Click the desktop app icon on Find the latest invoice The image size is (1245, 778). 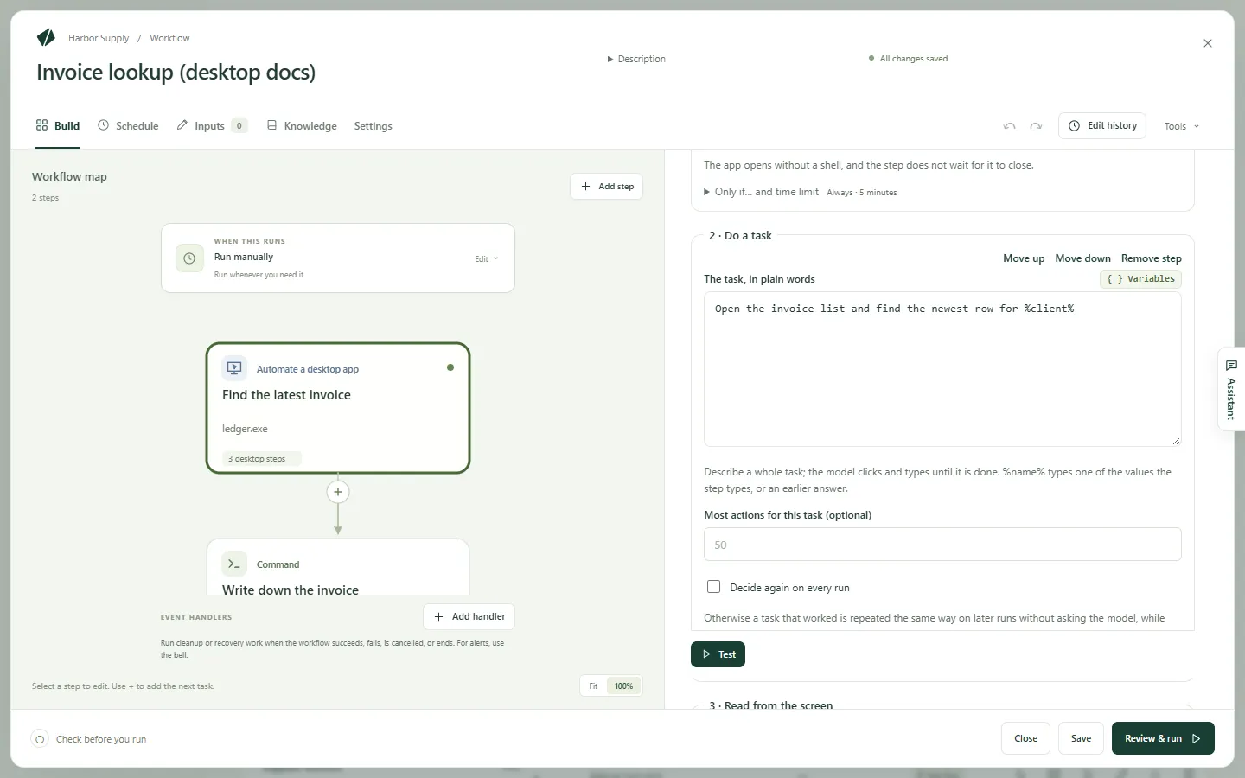click(x=234, y=368)
